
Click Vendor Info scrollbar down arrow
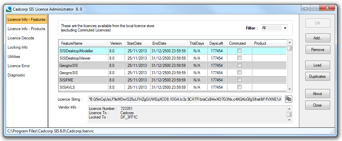(x=289, y=120)
